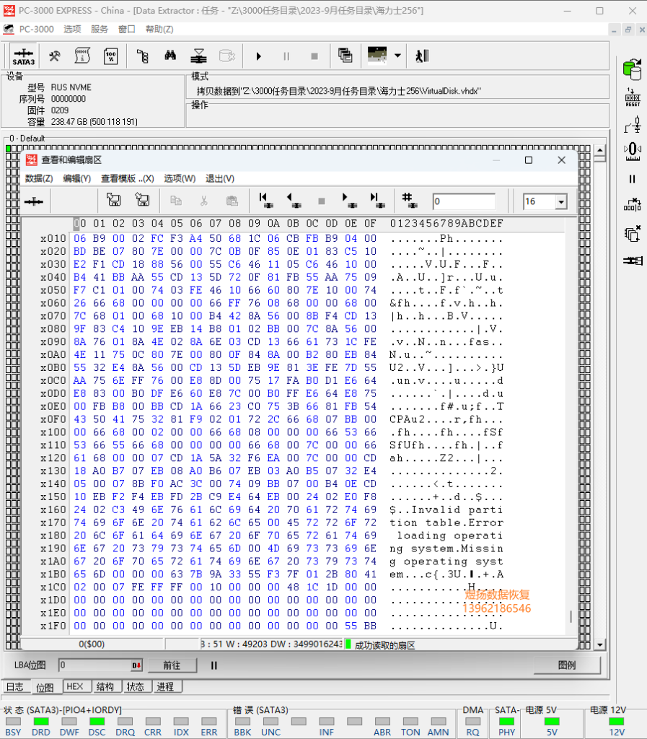Open the LBA bitmap position dropdown arrow
This screenshot has width=647, height=739.
click(136, 665)
